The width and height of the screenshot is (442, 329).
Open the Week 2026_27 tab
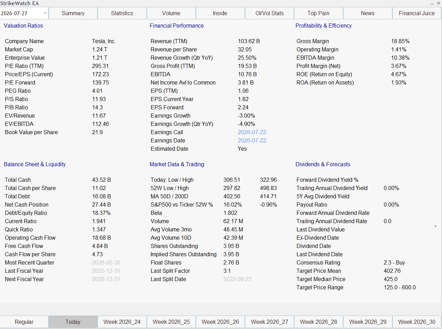270,322
